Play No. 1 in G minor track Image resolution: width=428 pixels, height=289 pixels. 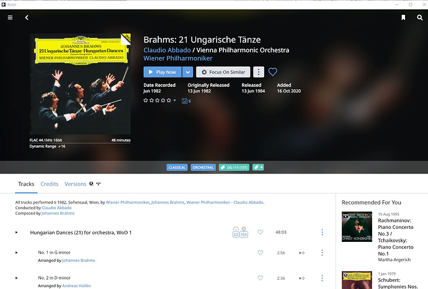click(16, 252)
